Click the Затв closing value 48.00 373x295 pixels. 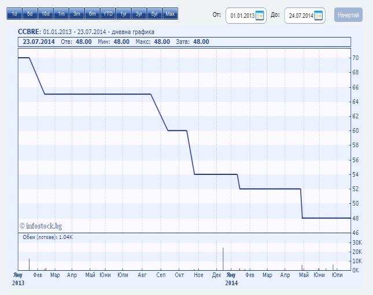tap(201, 42)
